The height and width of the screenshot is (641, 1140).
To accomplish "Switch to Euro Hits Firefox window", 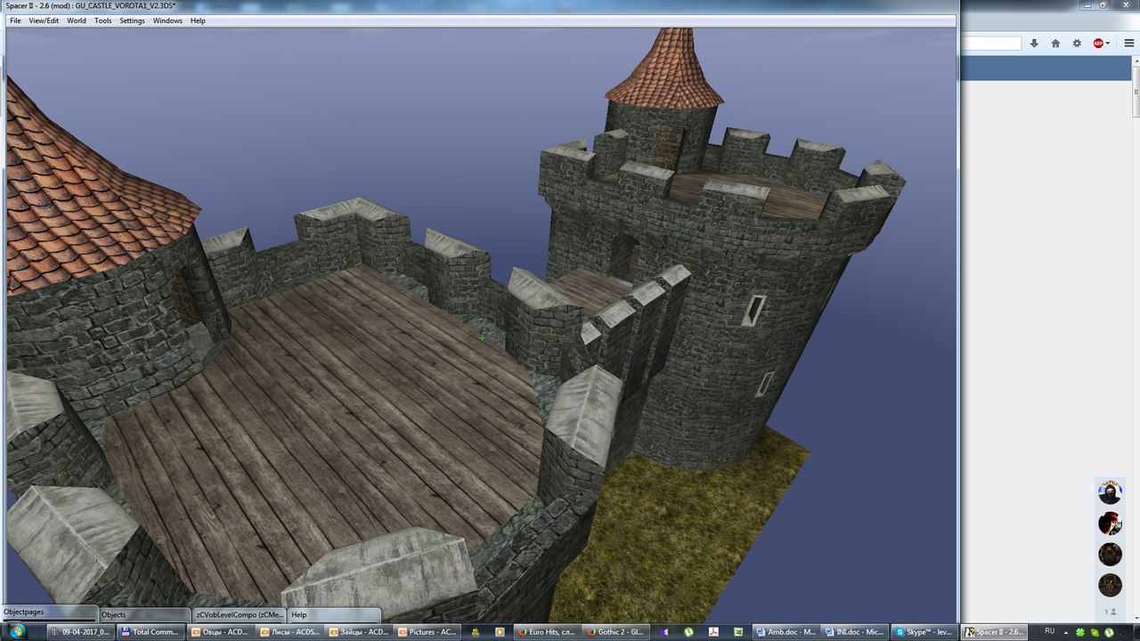I will click(547, 632).
